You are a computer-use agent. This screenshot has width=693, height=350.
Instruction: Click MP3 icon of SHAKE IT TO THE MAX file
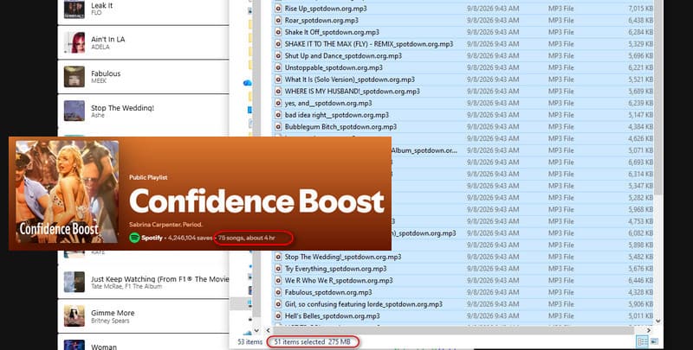[x=278, y=44]
